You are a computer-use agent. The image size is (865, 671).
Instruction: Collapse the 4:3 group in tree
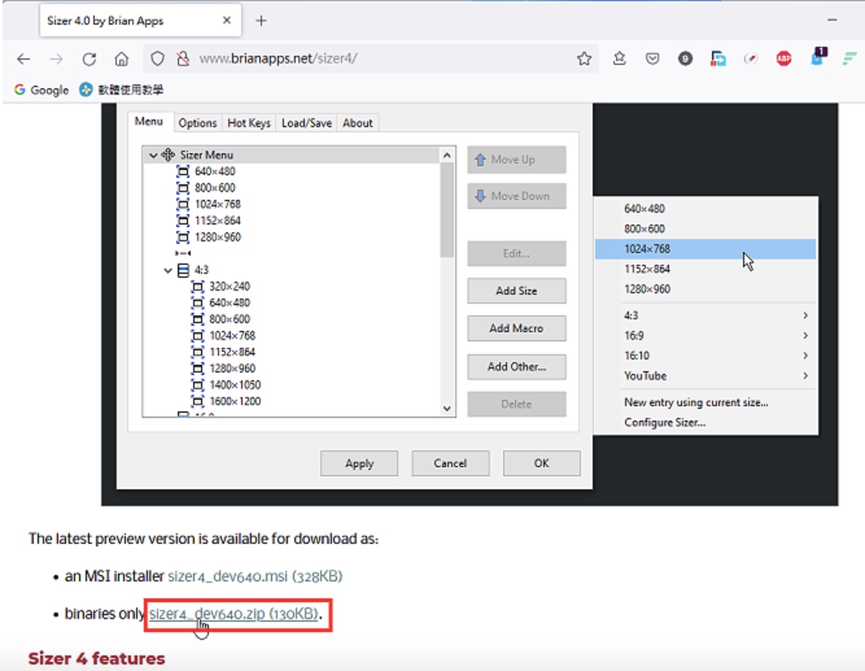(x=168, y=271)
